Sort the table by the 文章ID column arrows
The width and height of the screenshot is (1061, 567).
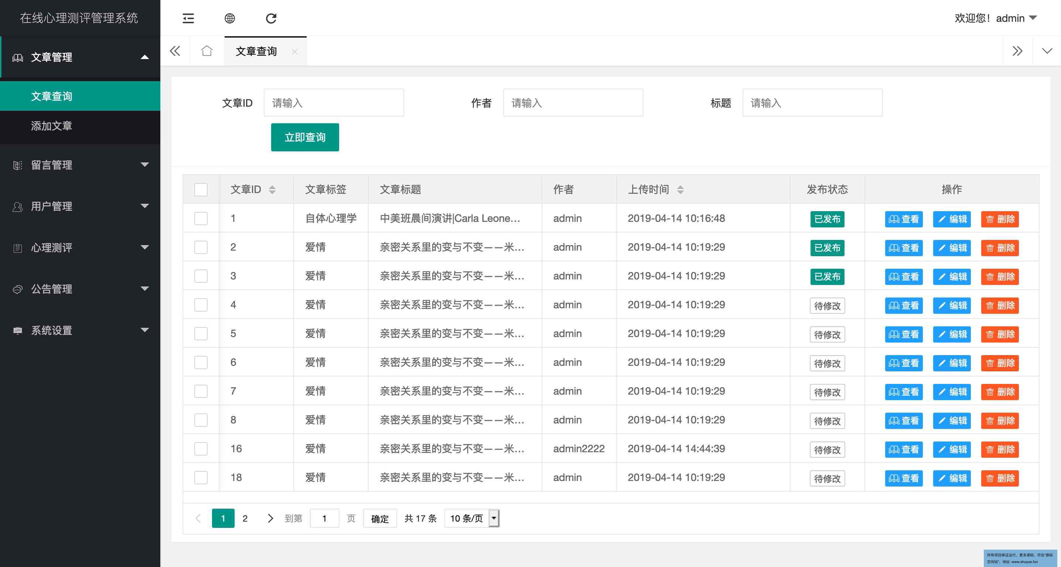272,190
